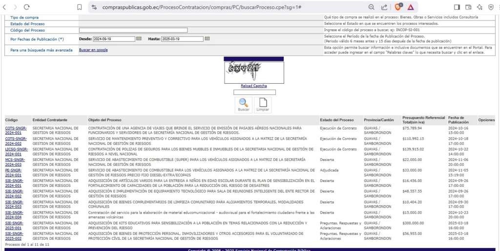Viewport: 500px width, 251px height.
Task: Click the Buscar magnifier button
Action: click(243, 105)
